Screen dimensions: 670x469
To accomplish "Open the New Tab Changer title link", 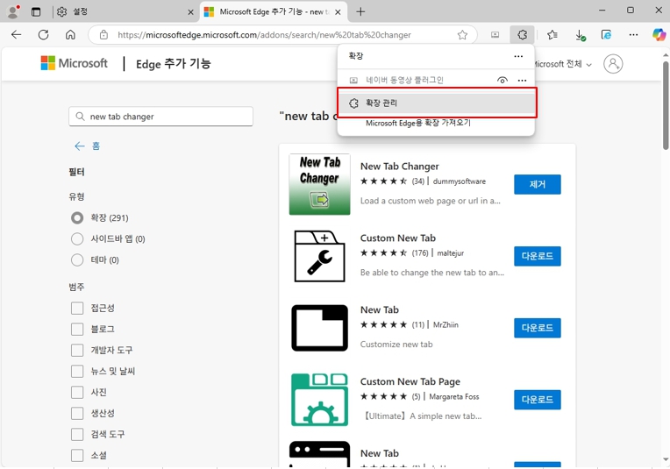I will (400, 167).
